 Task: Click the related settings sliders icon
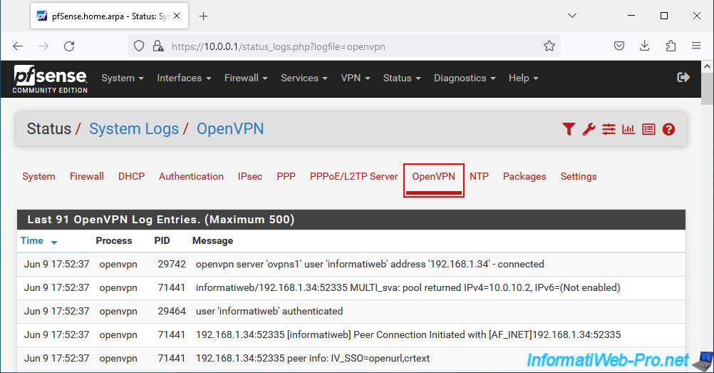point(609,130)
